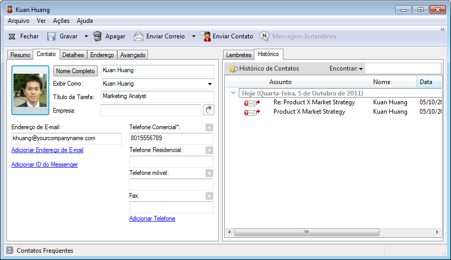Click the history scrollbar right arrow
The image size is (451, 260).
point(437,232)
